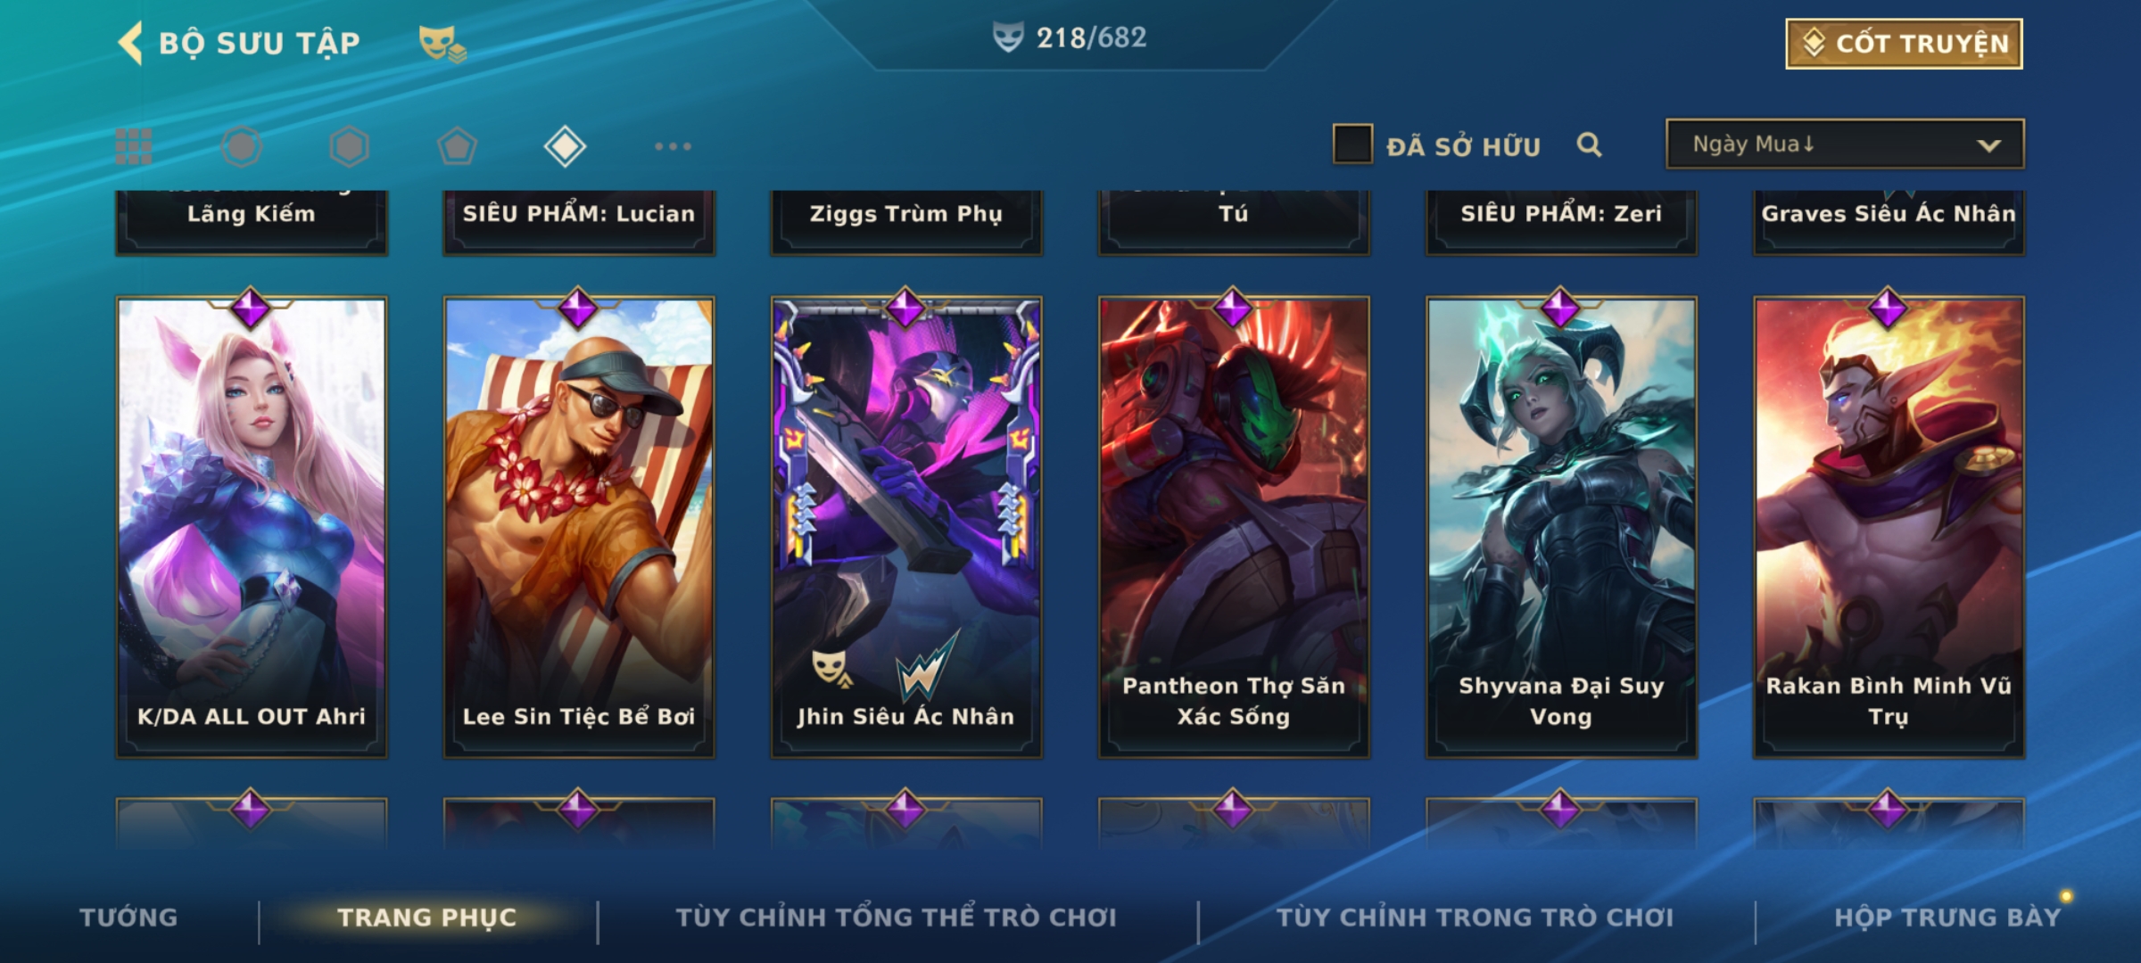Select the hexagon rarity filter icon
The image size is (2141, 963).
[349, 146]
